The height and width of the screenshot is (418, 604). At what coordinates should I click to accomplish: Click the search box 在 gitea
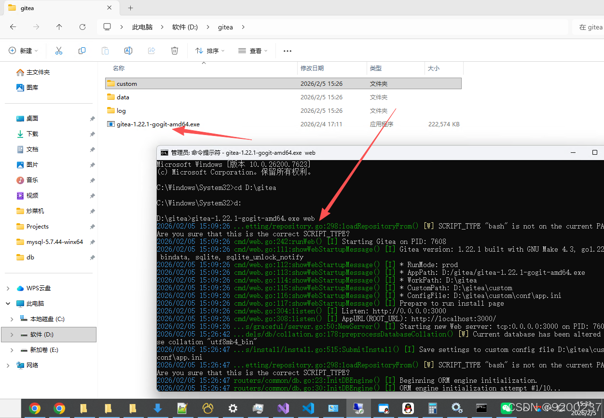(x=588, y=27)
